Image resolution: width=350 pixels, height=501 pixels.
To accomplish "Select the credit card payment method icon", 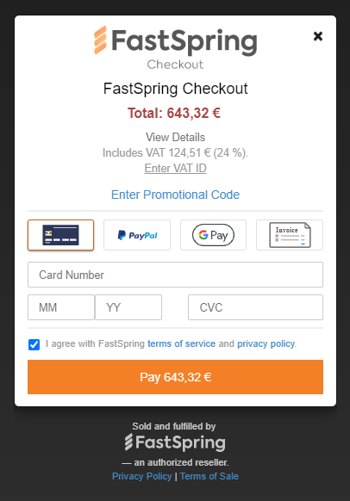I will pyautogui.click(x=61, y=235).
